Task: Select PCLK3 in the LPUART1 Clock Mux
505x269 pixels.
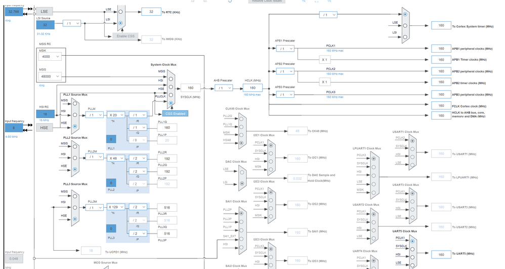Action: (x=373, y=159)
